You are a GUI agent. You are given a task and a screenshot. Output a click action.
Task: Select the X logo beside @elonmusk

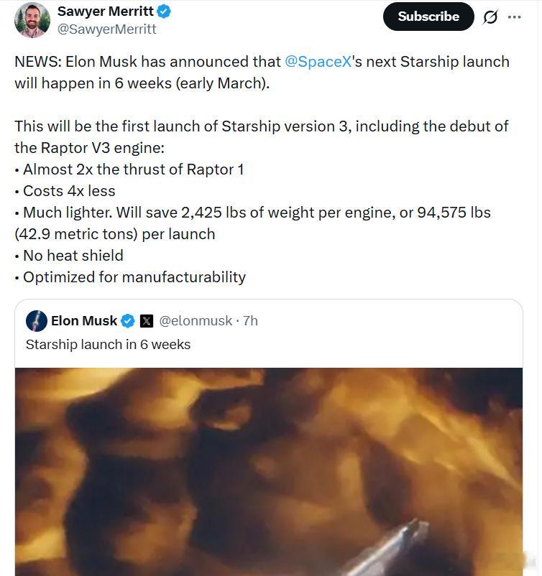click(147, 320)
